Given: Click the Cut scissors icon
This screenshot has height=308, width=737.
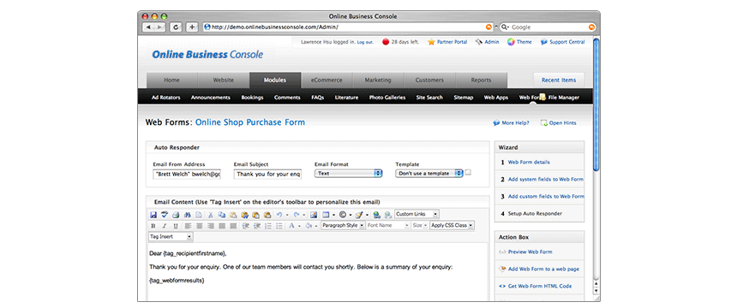Looking at the screenshot, I should point(210,215).
